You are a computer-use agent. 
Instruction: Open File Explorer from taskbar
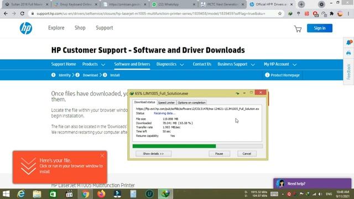(37, 194)
